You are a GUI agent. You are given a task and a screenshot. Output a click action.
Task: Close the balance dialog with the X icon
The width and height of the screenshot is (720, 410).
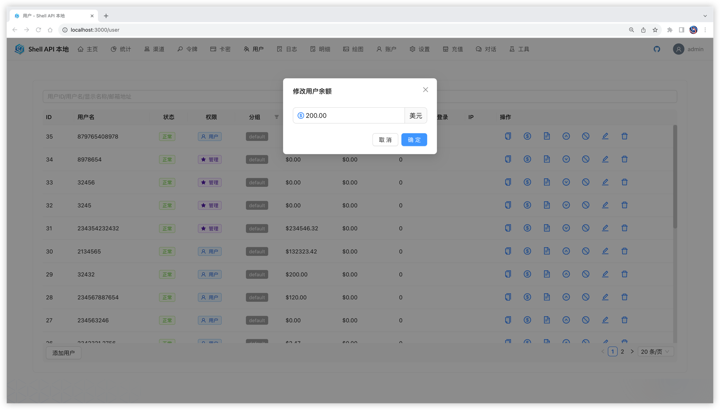[x=425, y=90]
